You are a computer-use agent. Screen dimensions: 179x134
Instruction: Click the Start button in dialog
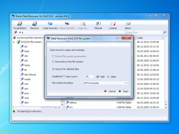pos(124,91)
